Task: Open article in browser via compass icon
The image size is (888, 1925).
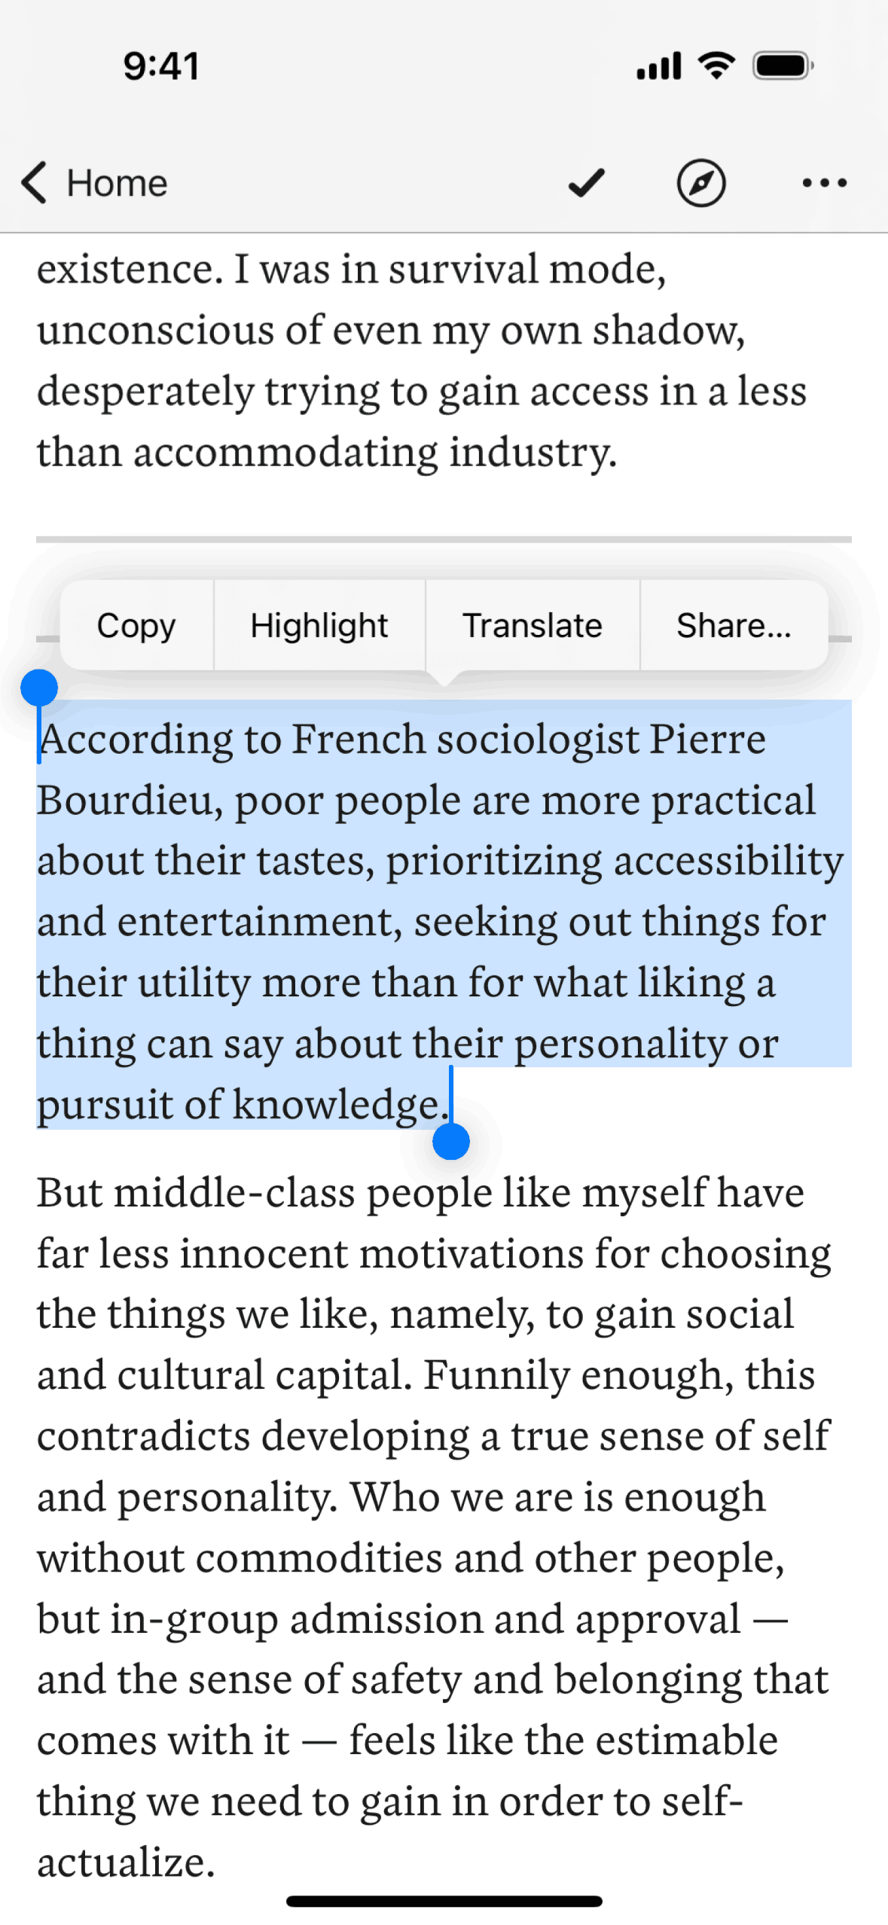Action: click(700, 183)
